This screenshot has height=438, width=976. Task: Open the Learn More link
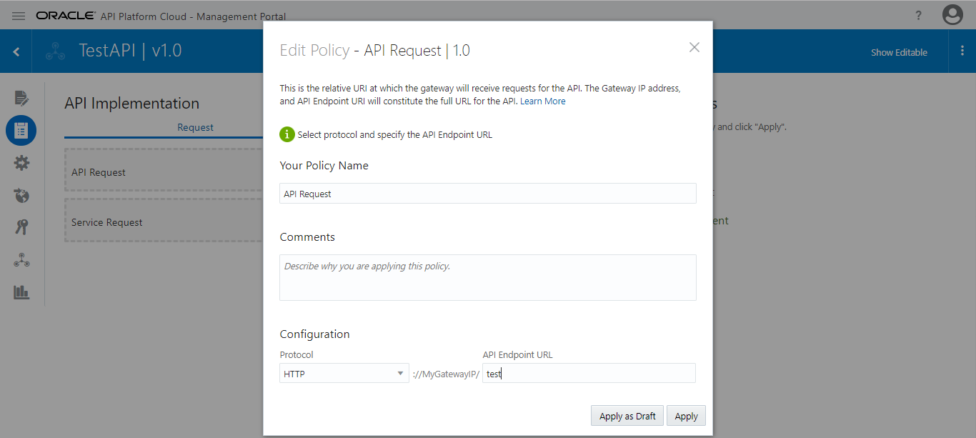click(543, 101)
